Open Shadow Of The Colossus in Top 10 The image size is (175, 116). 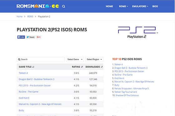click(127, 95)
